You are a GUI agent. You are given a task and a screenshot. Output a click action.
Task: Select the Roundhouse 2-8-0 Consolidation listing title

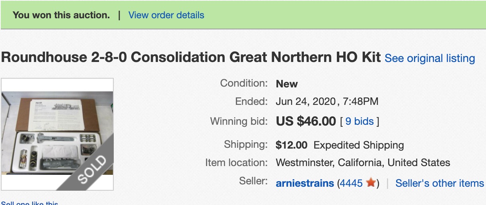click(x=191, y=58)
